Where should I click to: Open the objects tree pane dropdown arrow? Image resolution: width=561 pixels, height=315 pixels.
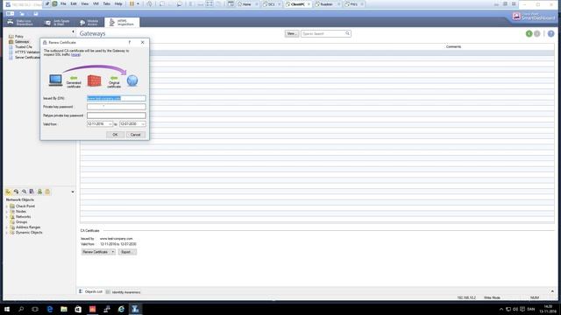[x=73, y=192]
